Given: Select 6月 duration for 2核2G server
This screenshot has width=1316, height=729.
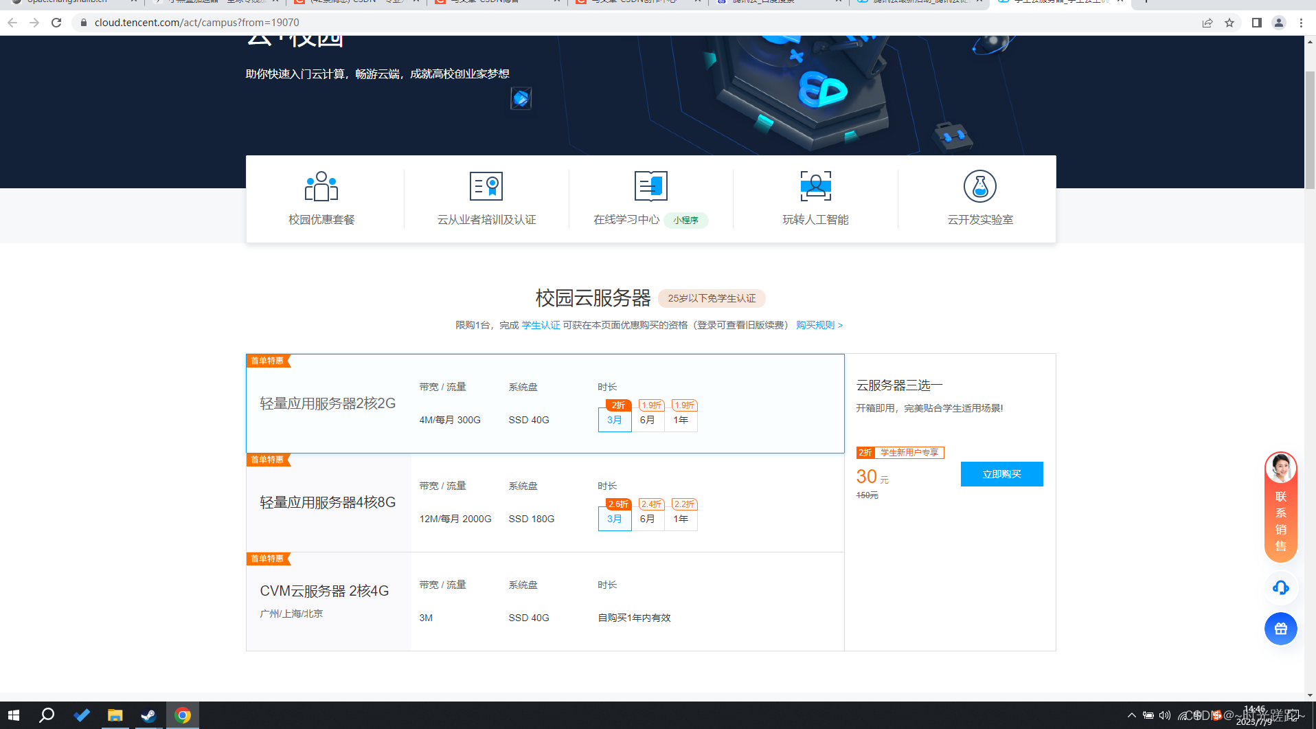Looking at the screenshot, I should click(x=648, y=420).
